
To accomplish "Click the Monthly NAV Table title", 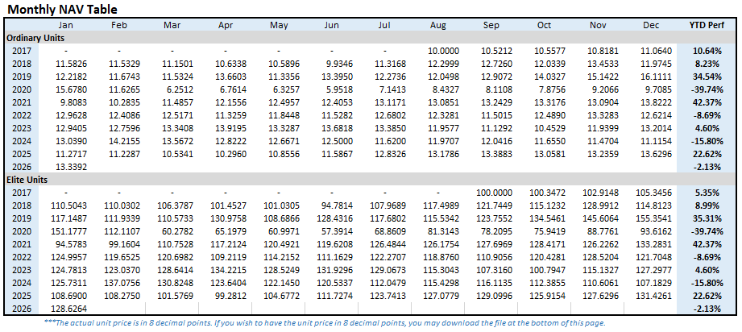I will tap(62, 9).
